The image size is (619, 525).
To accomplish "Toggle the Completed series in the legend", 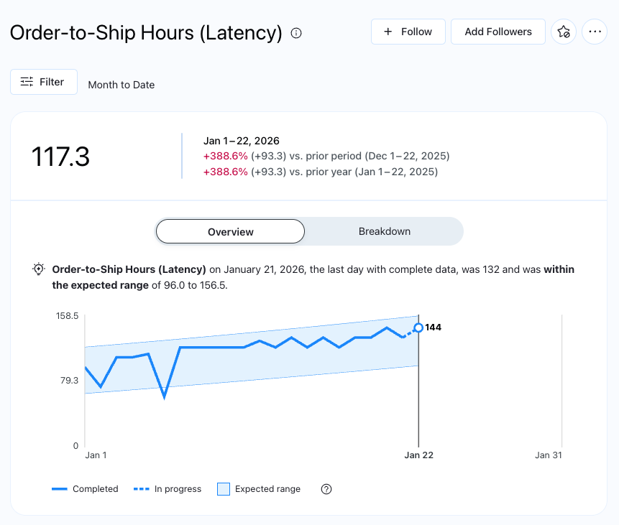I will tap(85, 489).
